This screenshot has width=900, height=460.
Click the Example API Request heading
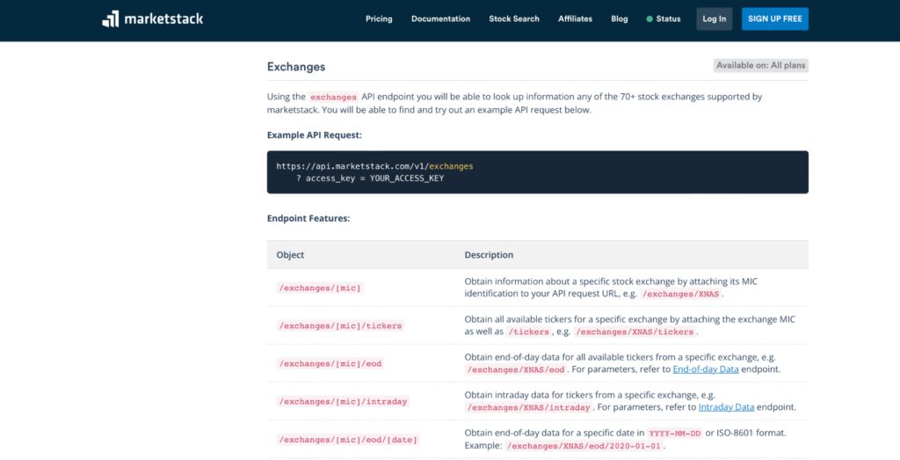point(315,135)
